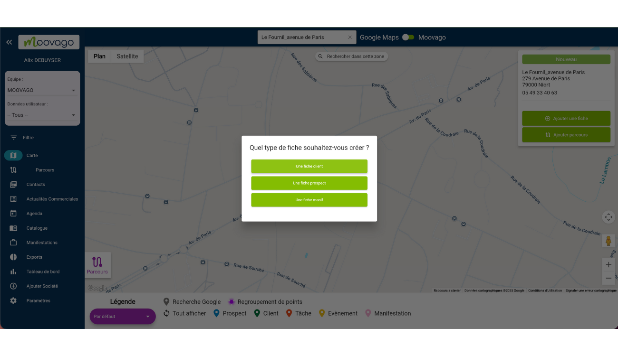Choose Une fiche client in the dialog
Screen dimensions: 618x356
point(309,166)
